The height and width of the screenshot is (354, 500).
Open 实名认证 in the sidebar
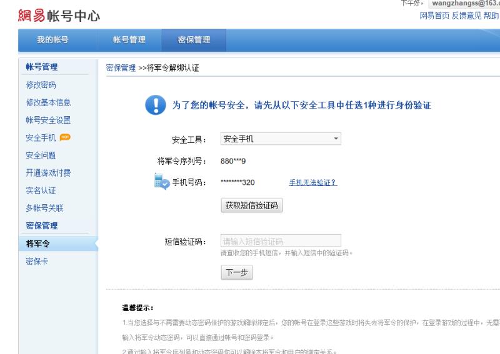point(41,190)
